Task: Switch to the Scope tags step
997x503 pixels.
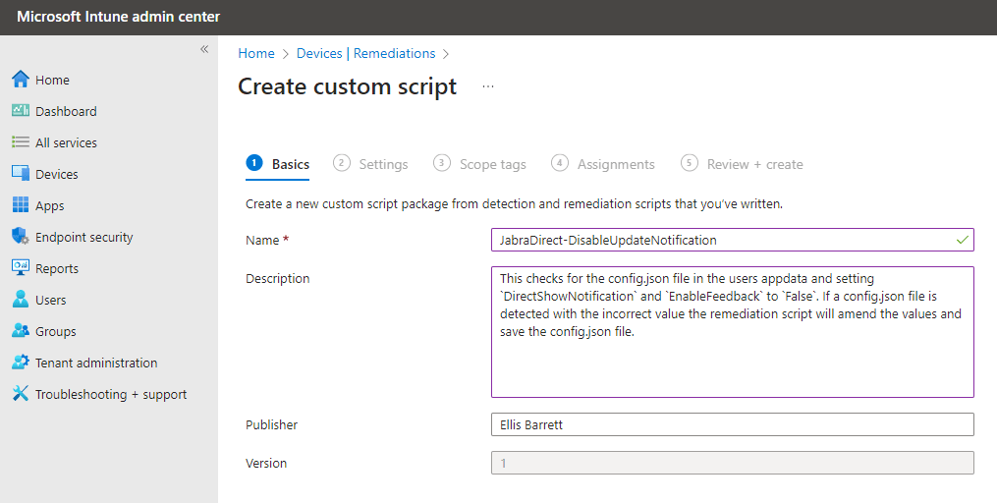Action: click(x=479, y=164)
